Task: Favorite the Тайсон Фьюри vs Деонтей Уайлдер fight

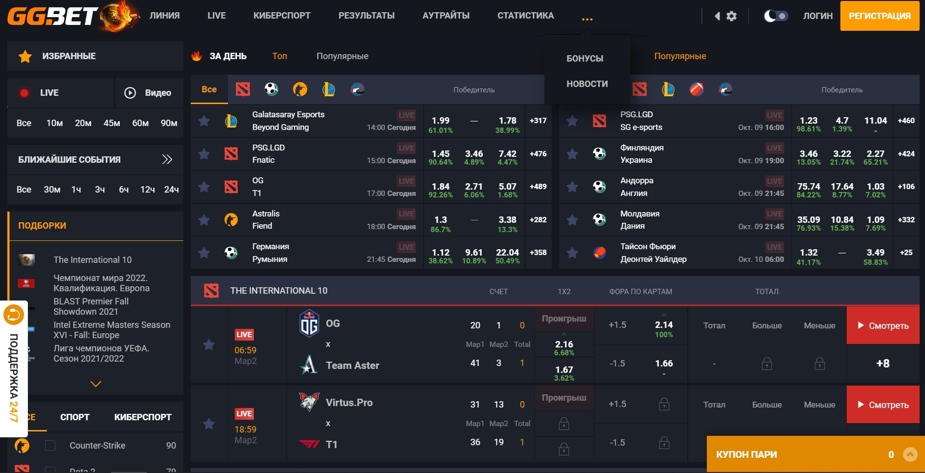Action: 572,253
